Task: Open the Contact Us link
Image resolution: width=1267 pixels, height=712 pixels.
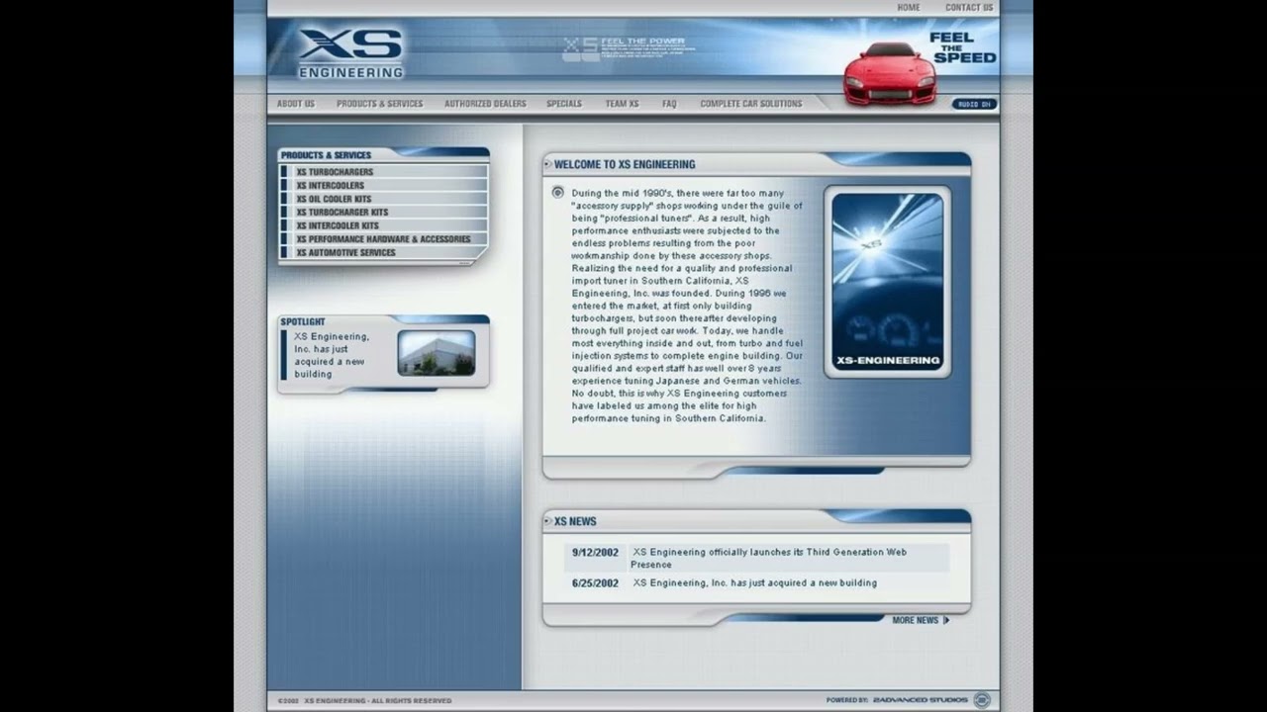Action: click(969, 7)
